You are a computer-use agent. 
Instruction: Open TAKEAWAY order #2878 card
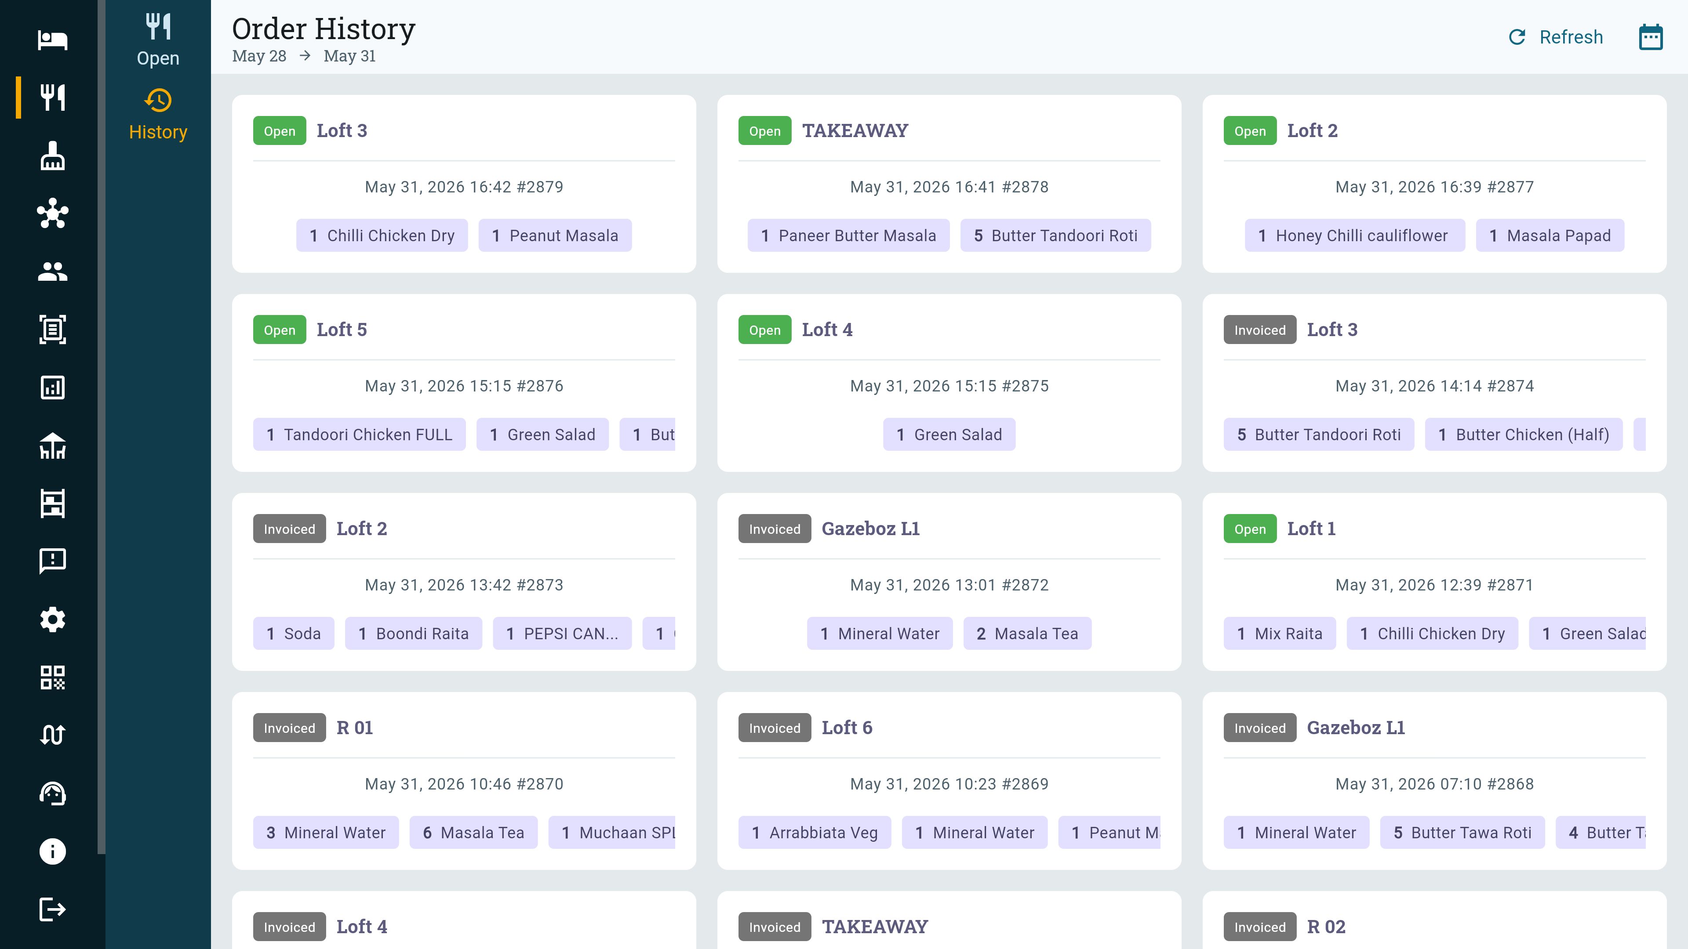949,184
